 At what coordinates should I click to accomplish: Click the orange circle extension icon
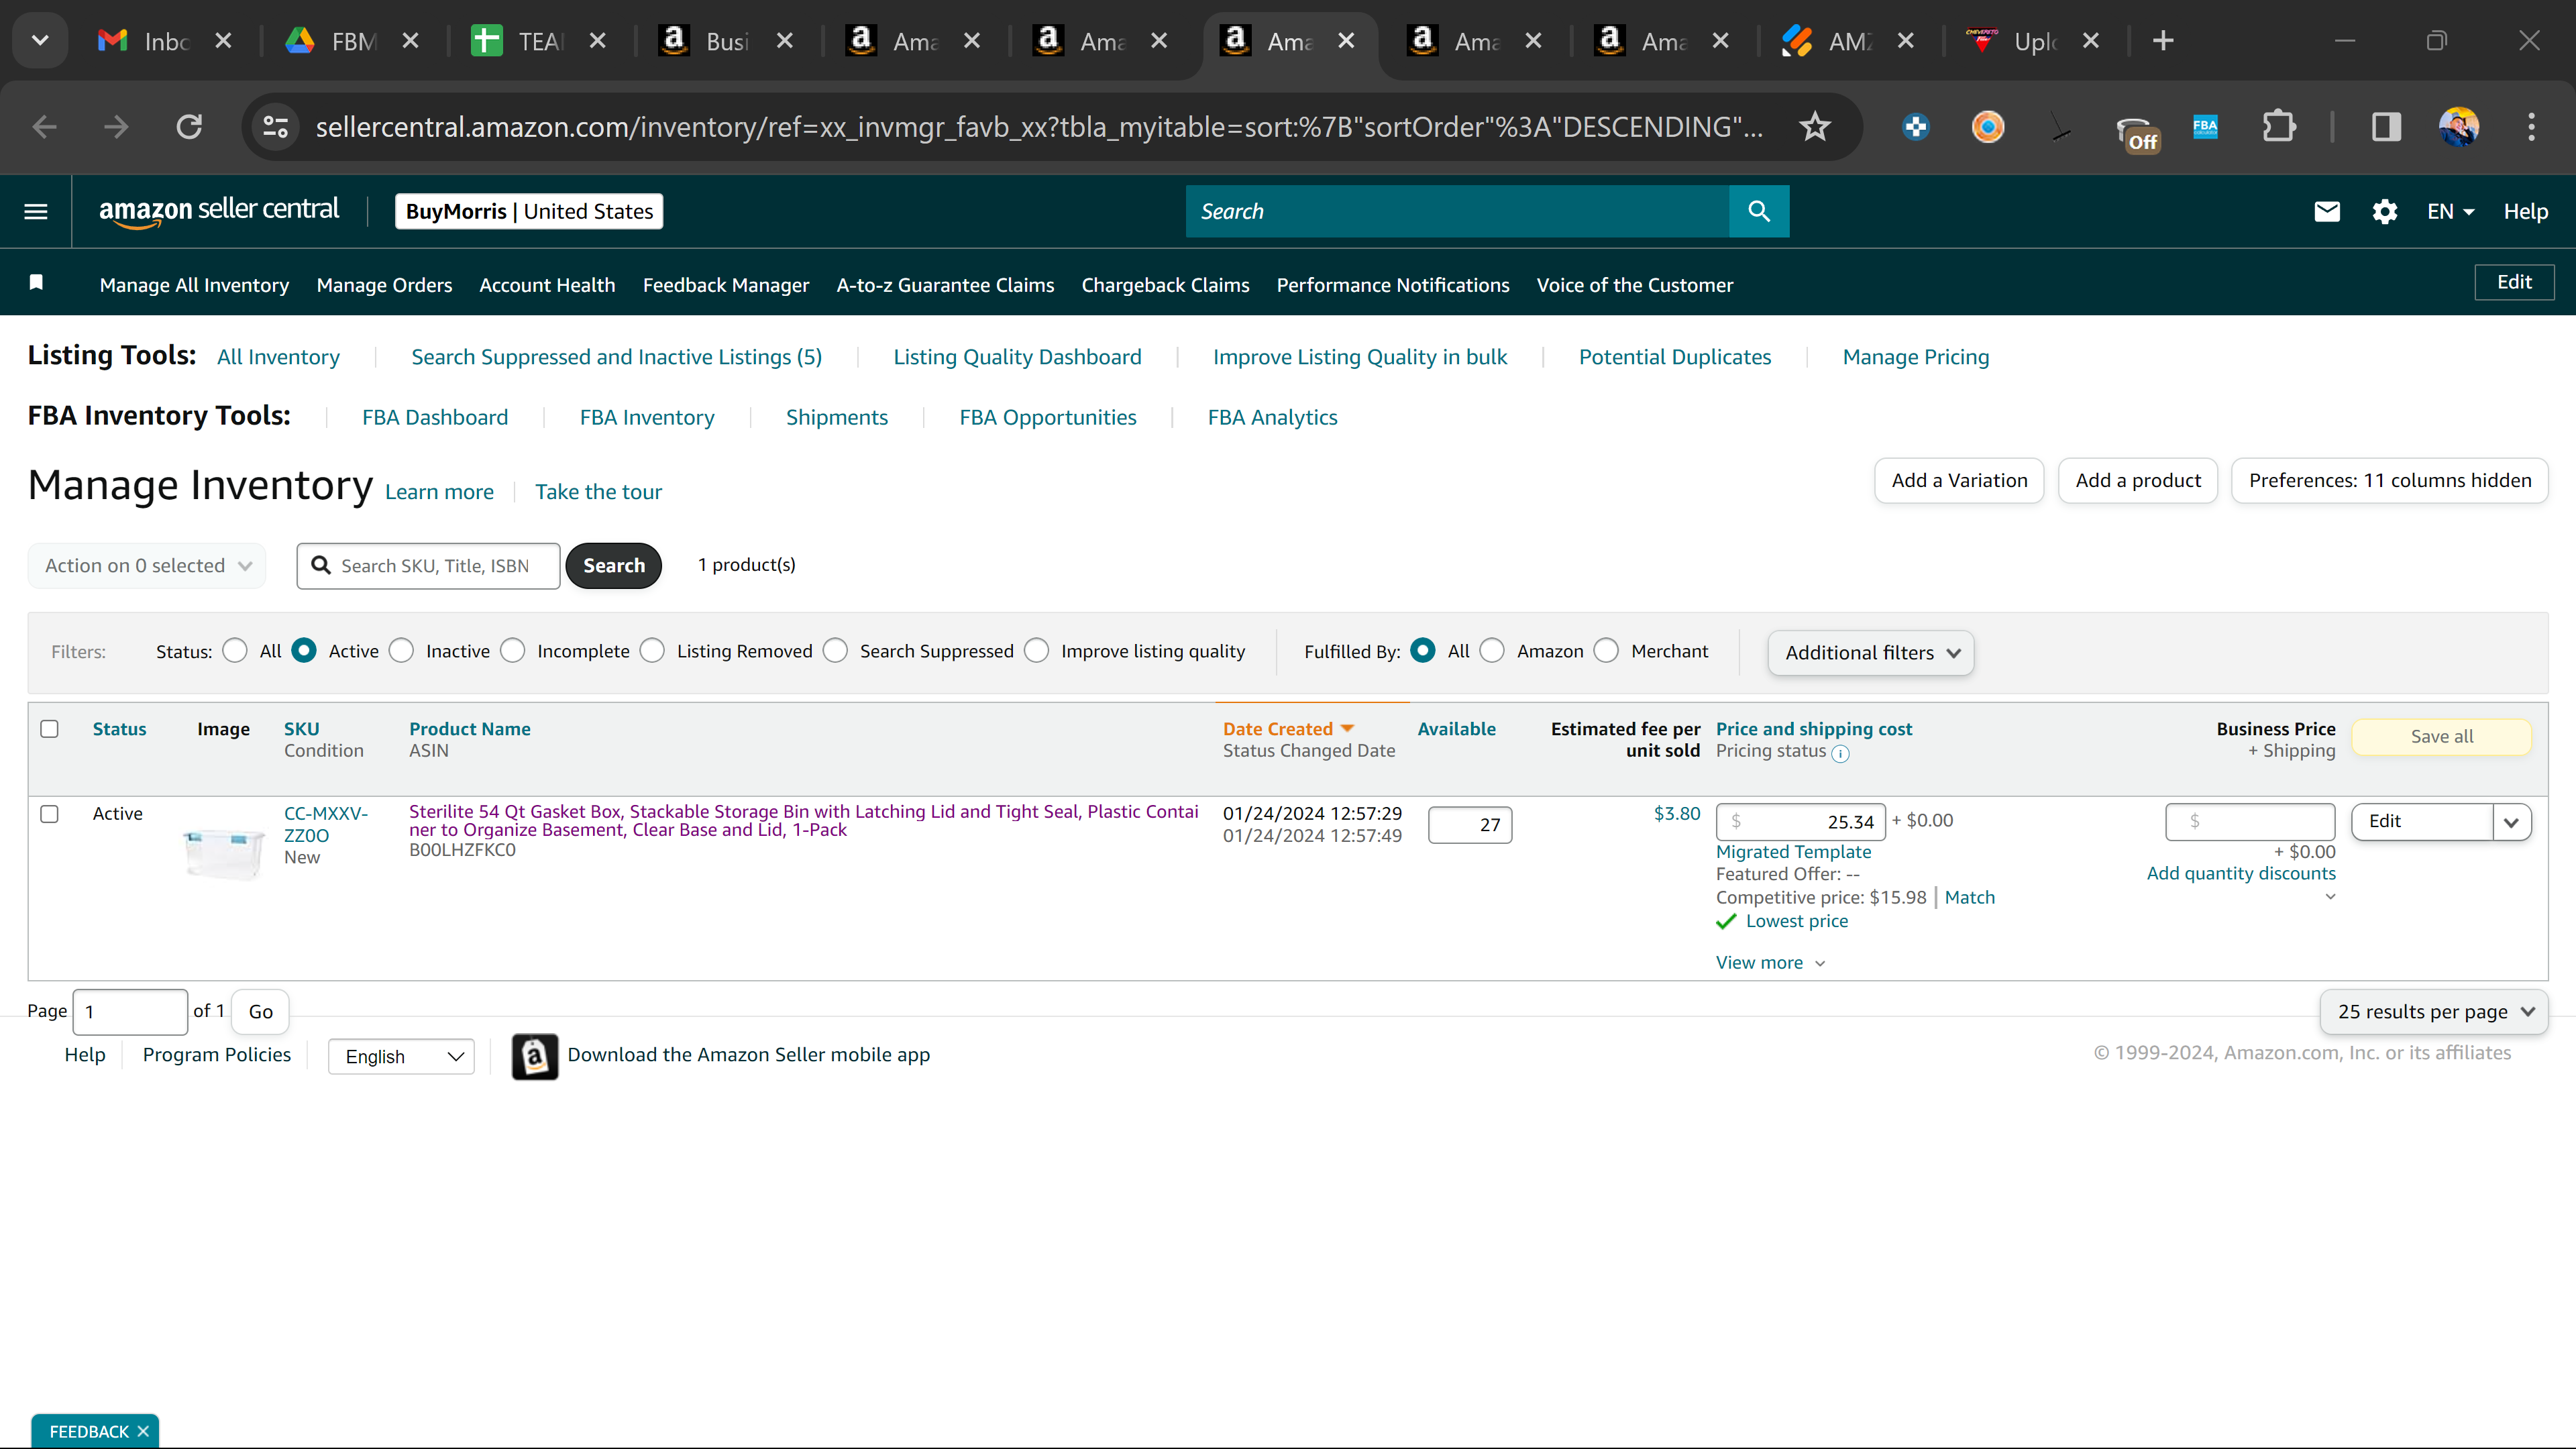tap(1988, 127)
